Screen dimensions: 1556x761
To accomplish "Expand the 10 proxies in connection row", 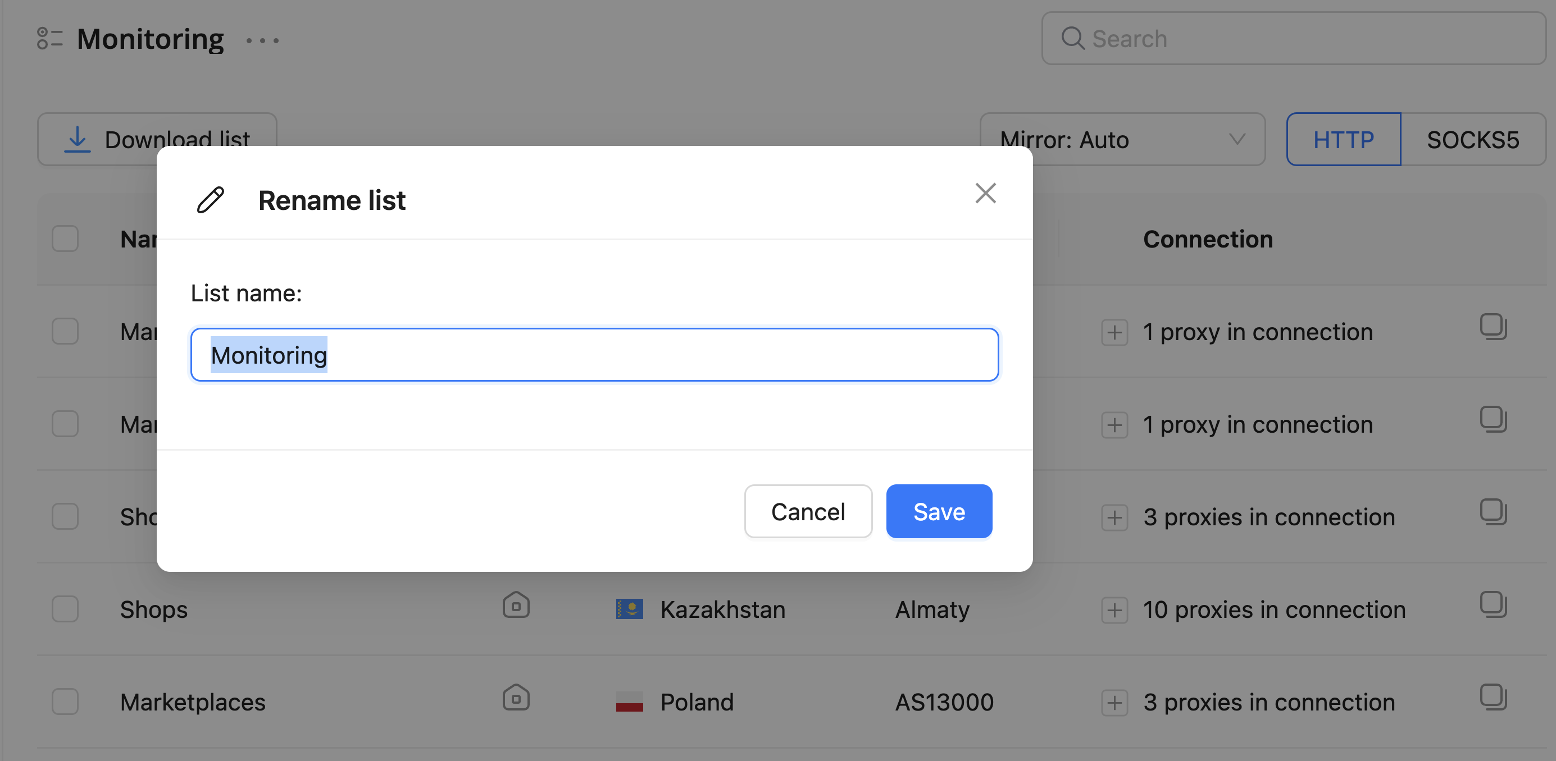I will pyautogui.click(x=1114, y=610).
